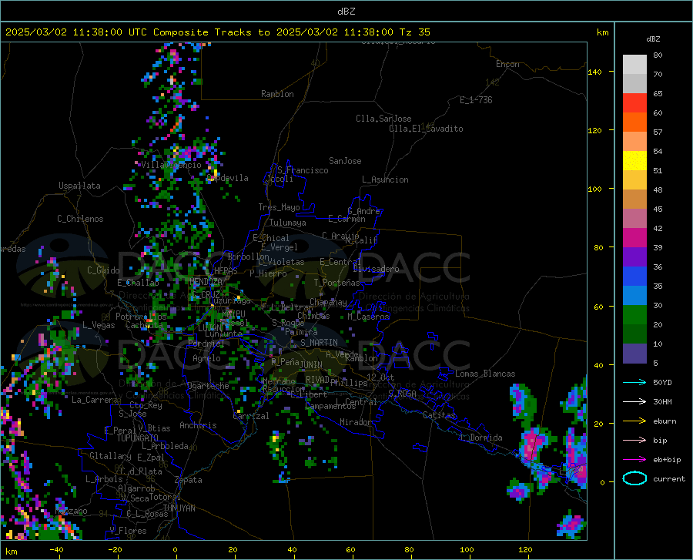Click the TUPUNGATO label on the map
The width and height of the screenshot is (693, 560).
138,438
